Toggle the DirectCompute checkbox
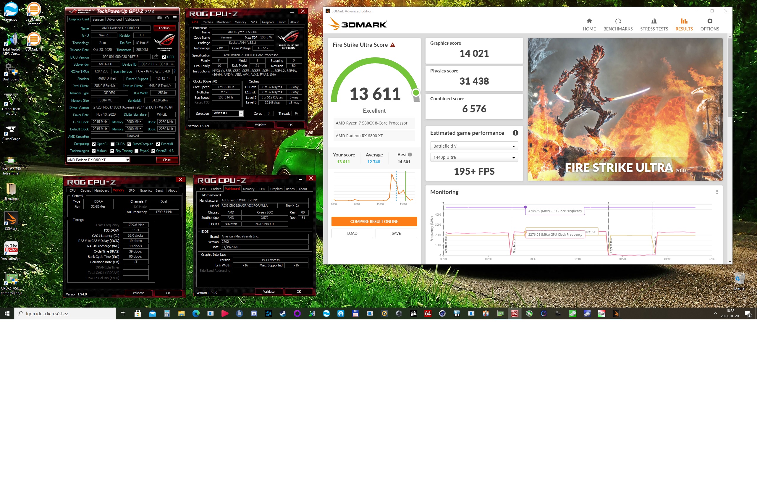Screen dimensions: 757x477 (x=130, y=144)
